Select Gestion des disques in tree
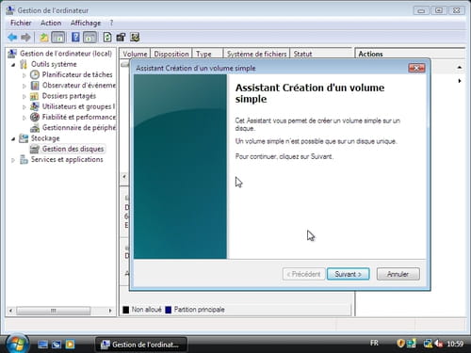Screen dimensions: 471x353 tap(73, 149)
